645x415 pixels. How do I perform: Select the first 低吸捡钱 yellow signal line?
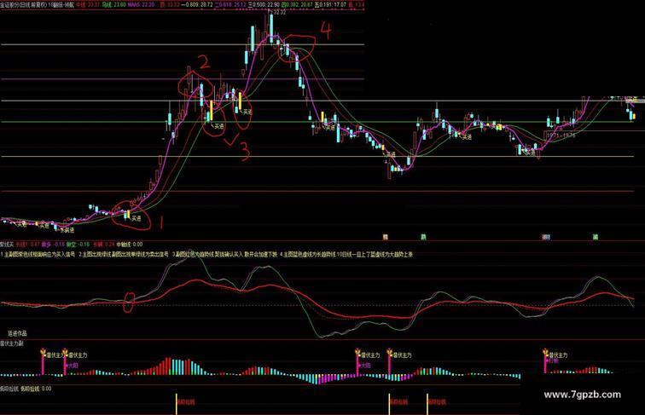(x=177, y=404)
